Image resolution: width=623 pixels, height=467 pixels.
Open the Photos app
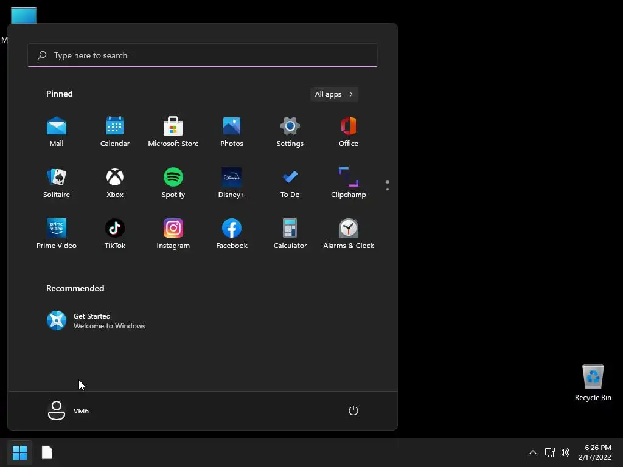(232, 132)
